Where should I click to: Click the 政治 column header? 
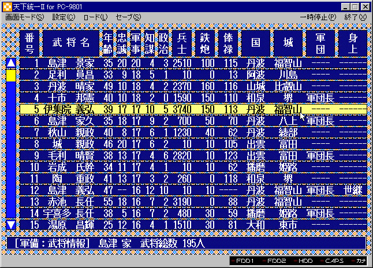pyautogui.click(x=163, y=43)
